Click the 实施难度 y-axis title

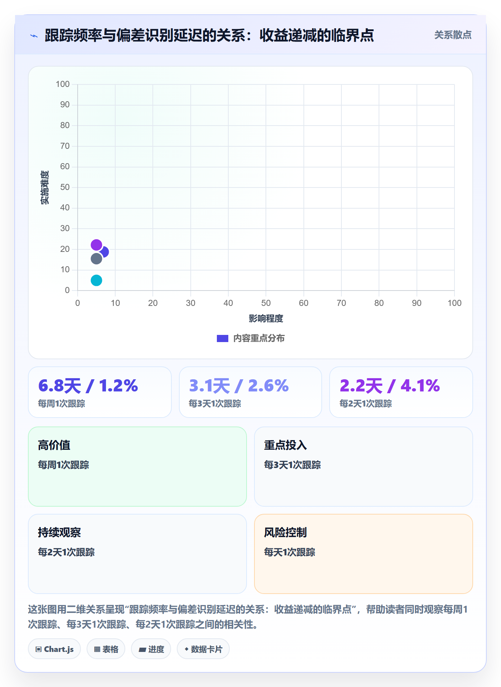tap(45, 187)
